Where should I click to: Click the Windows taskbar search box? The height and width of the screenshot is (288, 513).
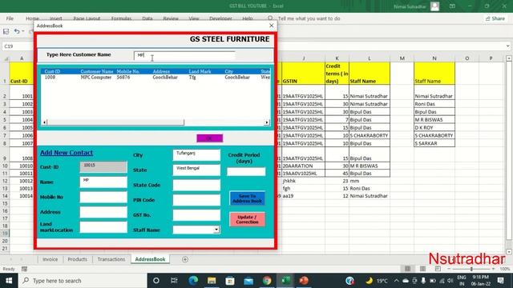click(x=83, y=281)
